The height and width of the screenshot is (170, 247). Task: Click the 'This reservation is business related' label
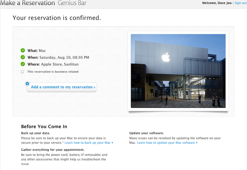click(x=53, y=72)
